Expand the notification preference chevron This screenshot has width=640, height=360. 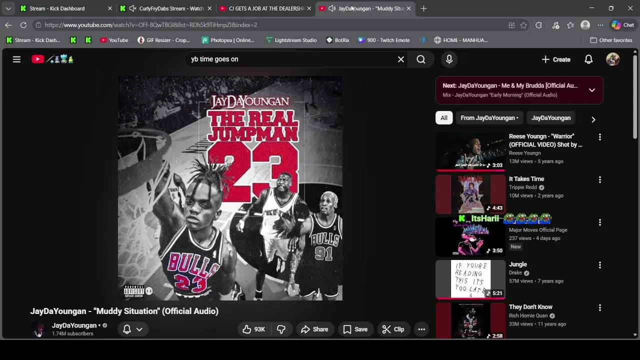pos(139,329)
